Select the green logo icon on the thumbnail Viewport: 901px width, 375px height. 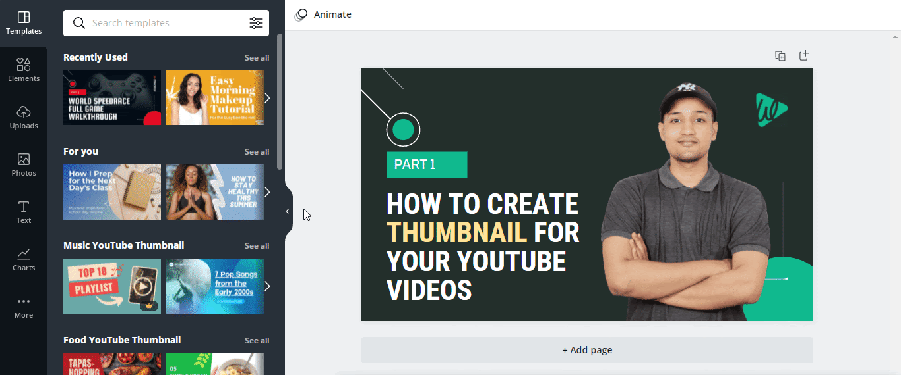[x=771, y=109]
